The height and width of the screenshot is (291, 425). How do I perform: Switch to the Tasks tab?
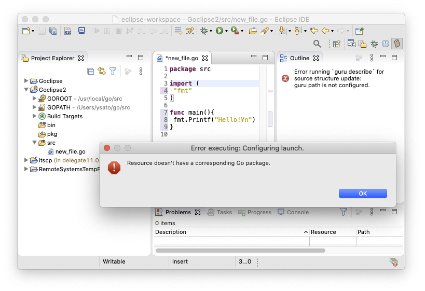coord(224,212)
